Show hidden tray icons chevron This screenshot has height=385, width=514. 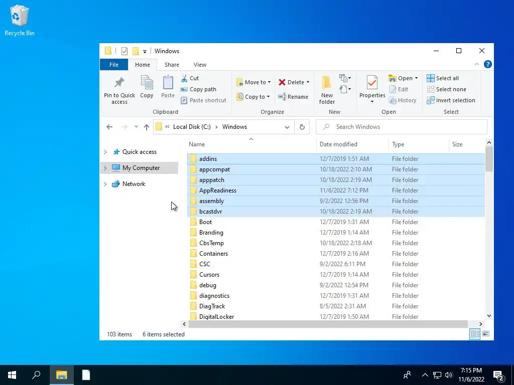[x=425, y=375]
